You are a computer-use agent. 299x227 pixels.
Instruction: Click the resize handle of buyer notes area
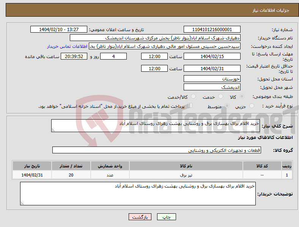pos(22,203)
